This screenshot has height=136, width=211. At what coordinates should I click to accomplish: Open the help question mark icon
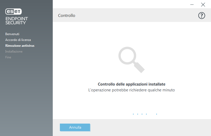pos(202,16)
